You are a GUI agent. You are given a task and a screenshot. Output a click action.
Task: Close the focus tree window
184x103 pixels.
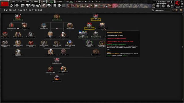tap(181, 10)
